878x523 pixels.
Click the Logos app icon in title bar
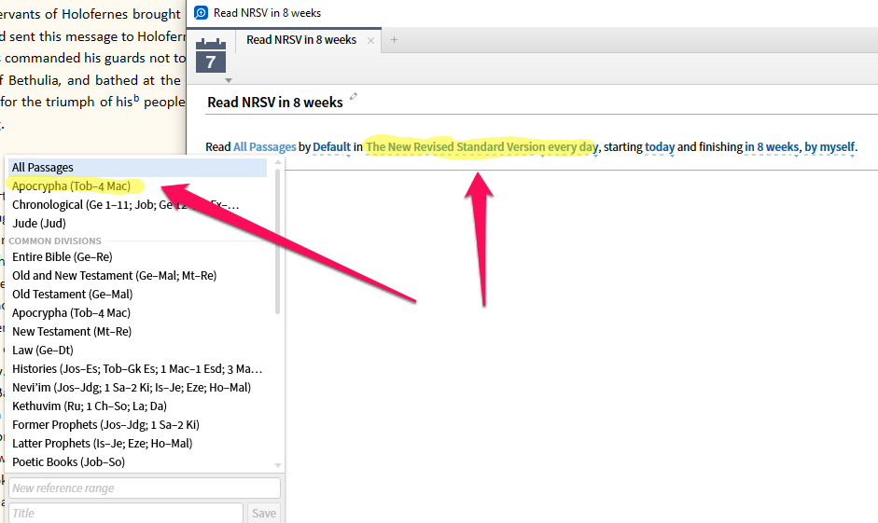pyautogui.click(x=201, y=12)
